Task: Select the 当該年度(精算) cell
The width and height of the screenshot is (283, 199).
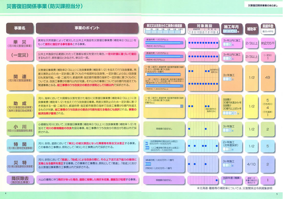Action: 232,180
